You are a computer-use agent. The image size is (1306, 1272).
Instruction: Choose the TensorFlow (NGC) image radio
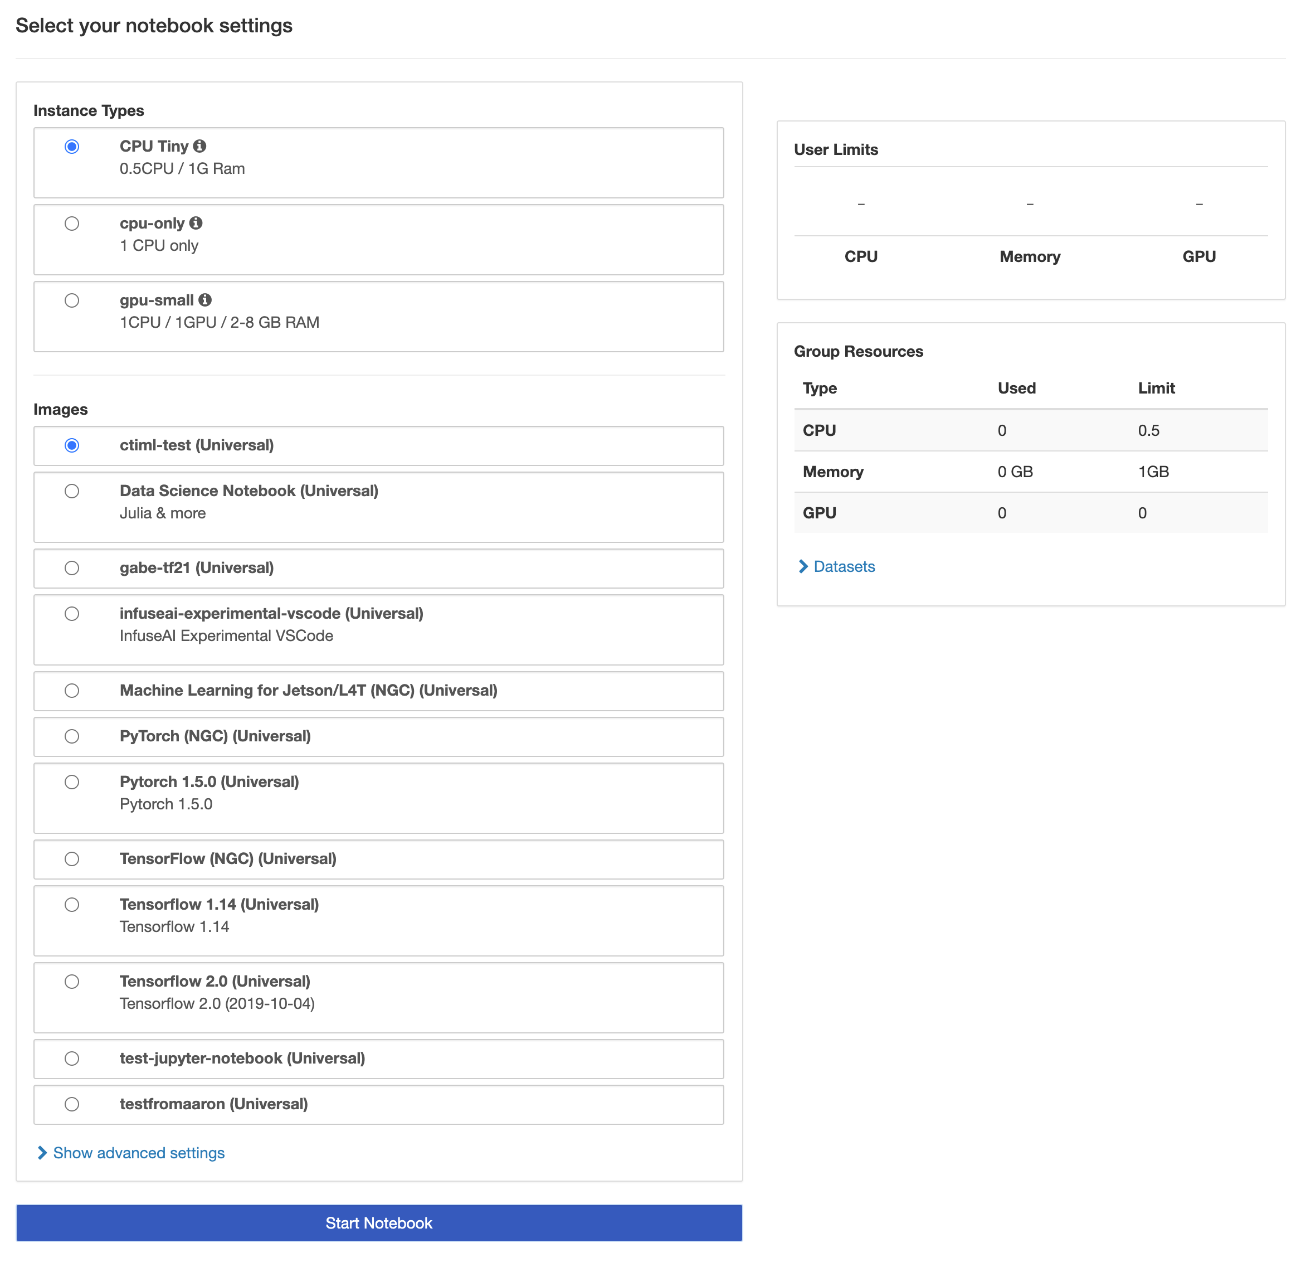pos(72,858)
